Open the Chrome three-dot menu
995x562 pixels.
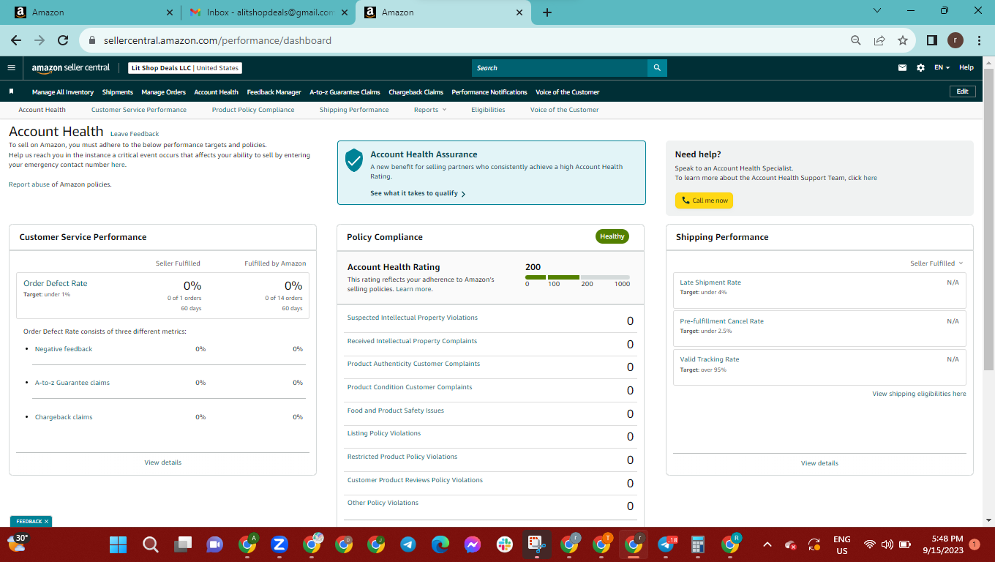979,40
